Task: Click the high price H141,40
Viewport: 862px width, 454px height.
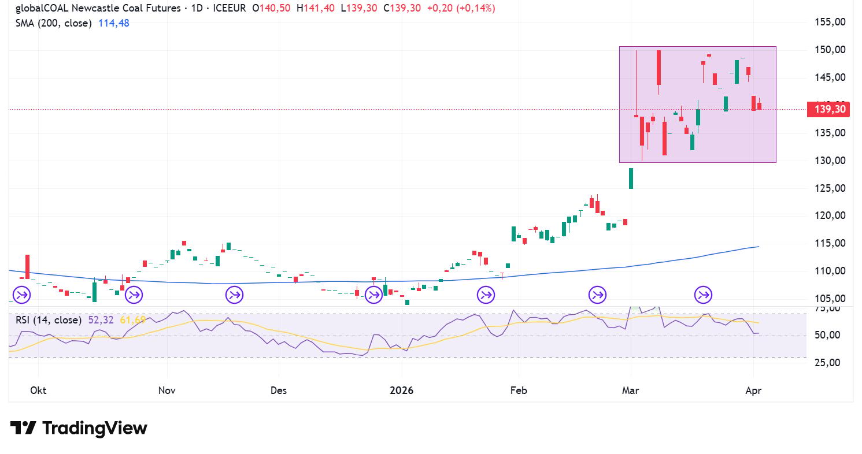Action: pyautogui.click(x=316, y=9)
